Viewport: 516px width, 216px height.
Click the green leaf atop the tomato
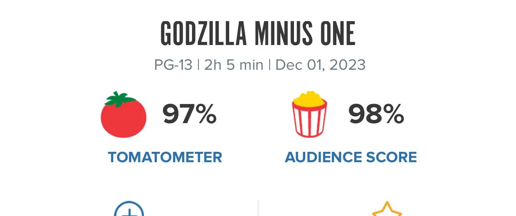[x=118, y=99]
